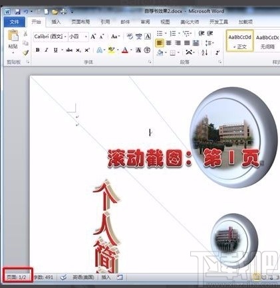Switch to the 页面布局 tab
The width and height of the screenshot is (280, 288).
pyautogui.click(x=80, y=22)
